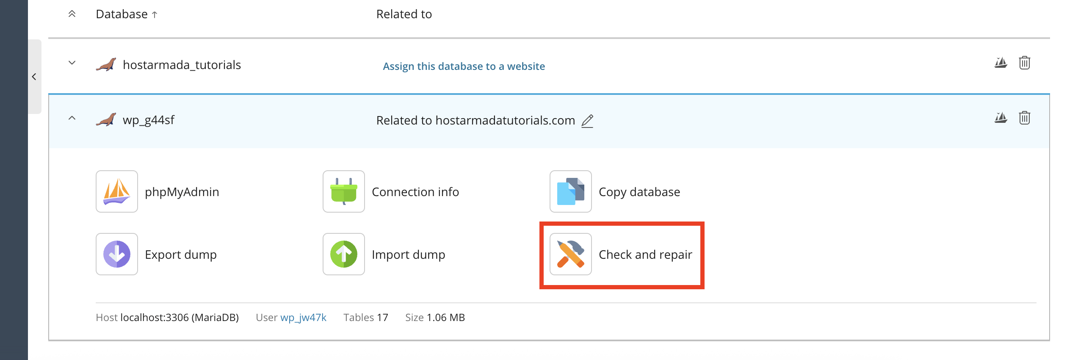The width and height of the screenshot is (1067, 360).
Task: Open phpMyAdmin shortcut for hostarmada_tutorials row
Action: pos(1001,63)
